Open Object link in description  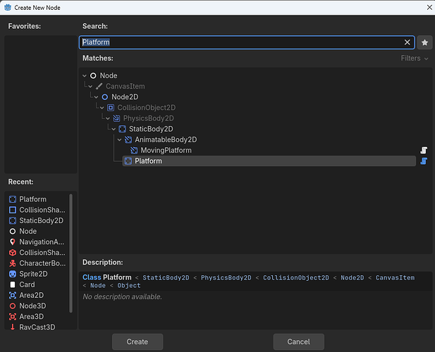pos(129,286)
